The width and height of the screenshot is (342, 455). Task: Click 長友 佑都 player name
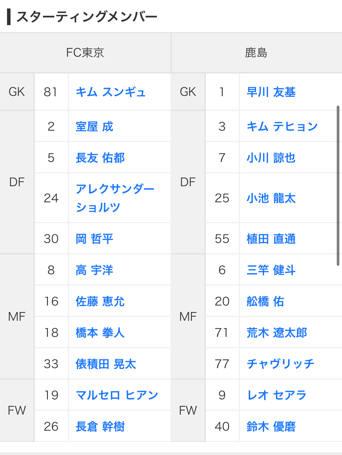click(x=100, y=158)
